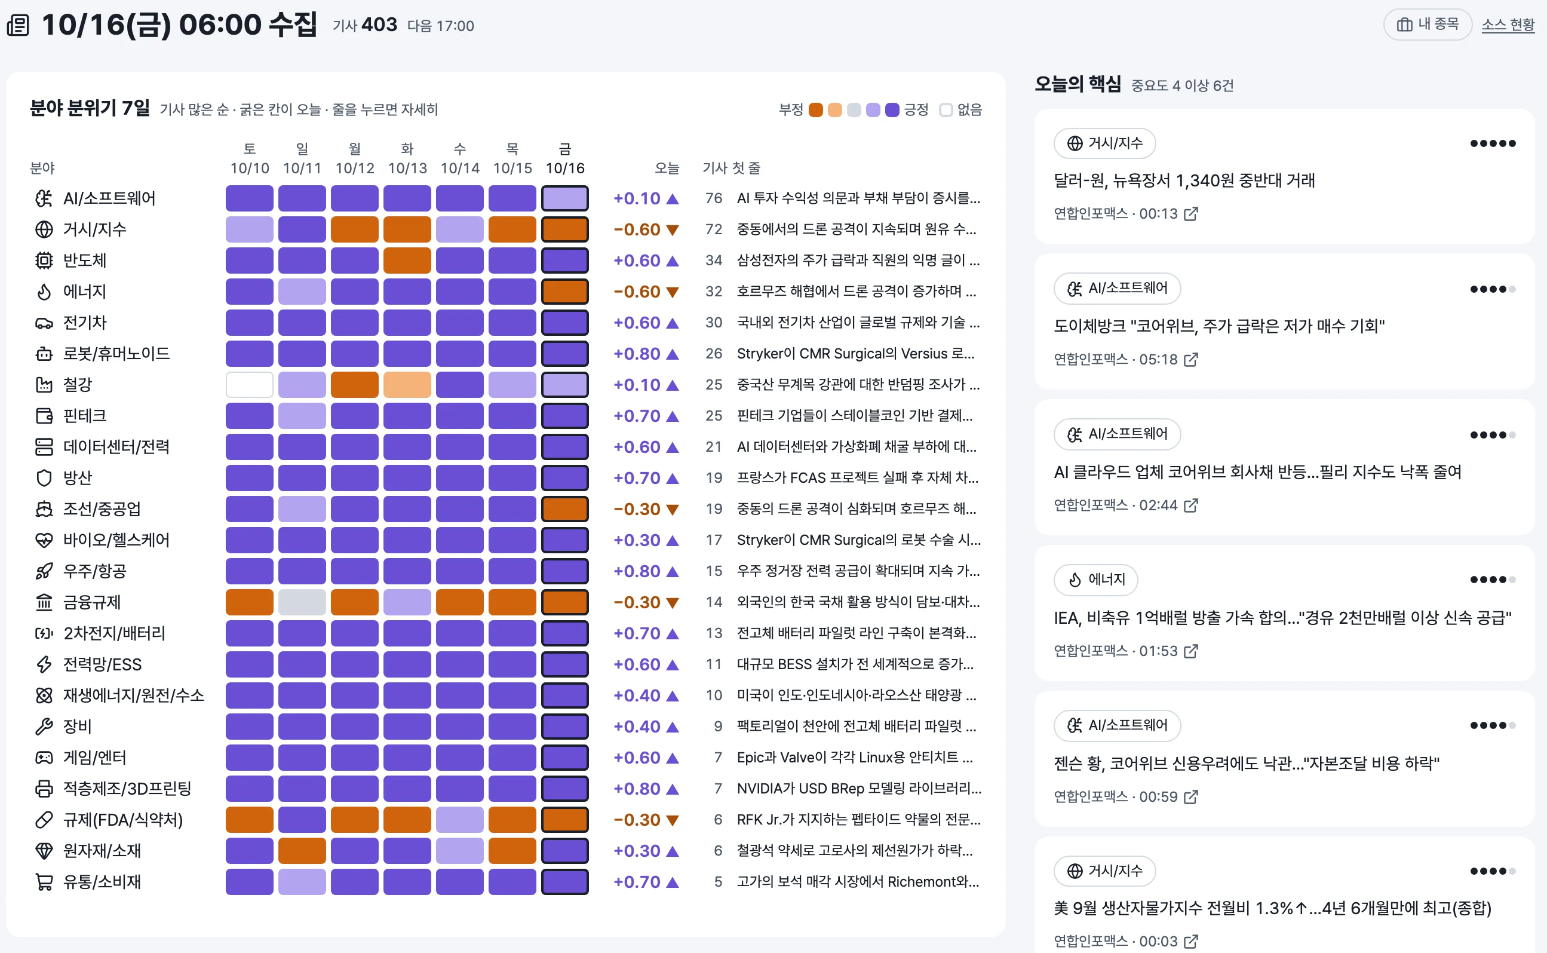Click the darkest orange 부정 legend swatch
Screen dimensions: 1547x953
(x=816, y=110)
